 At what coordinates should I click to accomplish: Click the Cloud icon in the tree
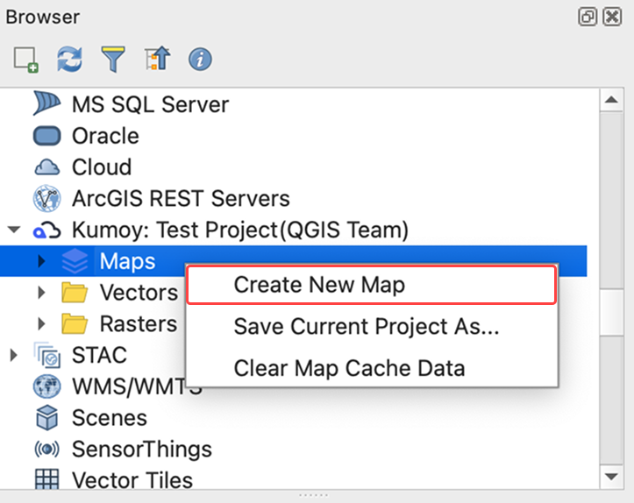(46, 166)
